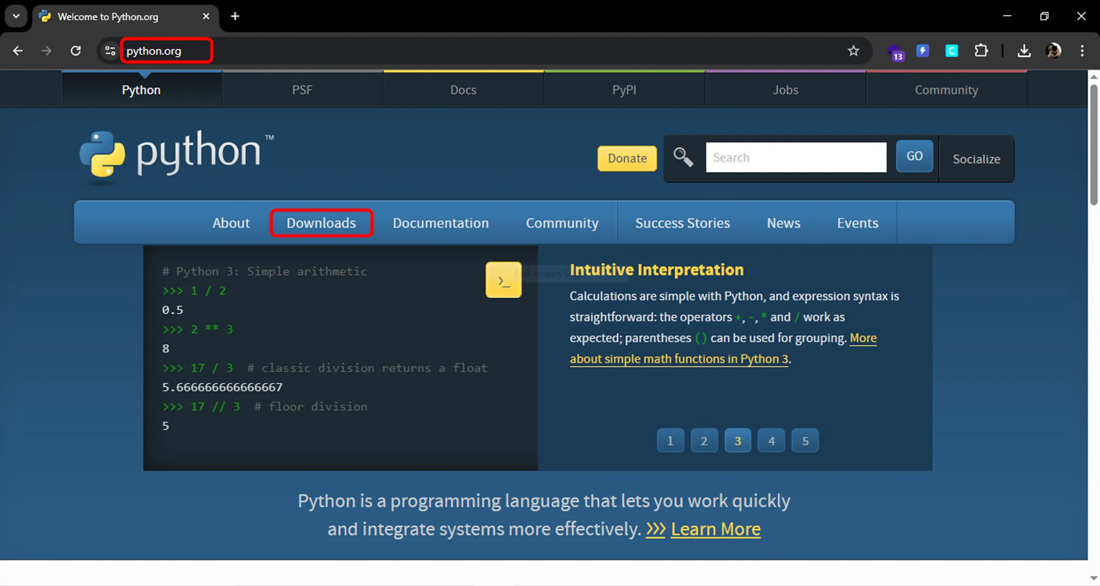1100x586 pixels.
Task: Click the '>>> 2 ** 3' code line
Action: (197, 329)
